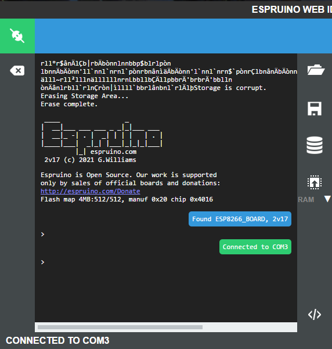The image size is (332, 349).
Task: Open the espruino.com/Donate link
Action: pos(91,191)
